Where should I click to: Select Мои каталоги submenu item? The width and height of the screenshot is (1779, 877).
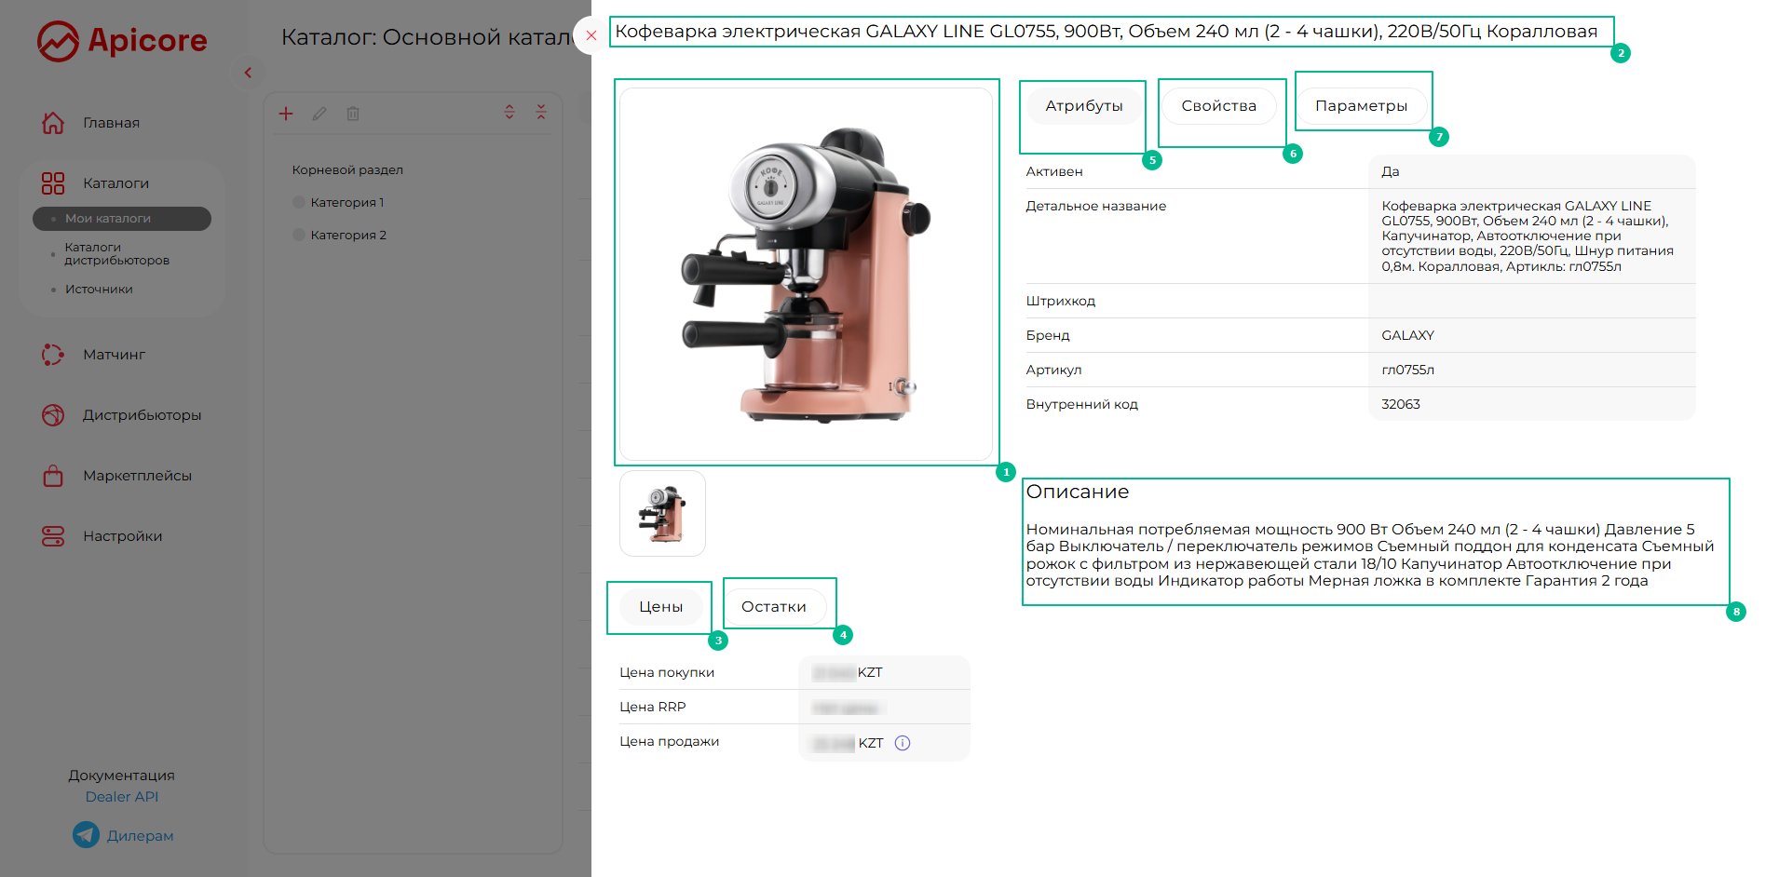point(122,219)
